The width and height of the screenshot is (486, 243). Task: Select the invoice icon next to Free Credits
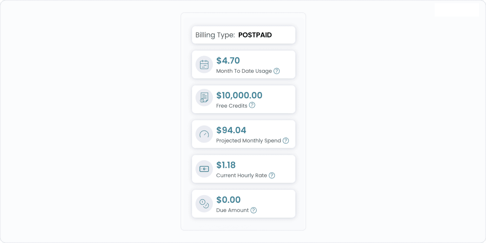[204, 98]
